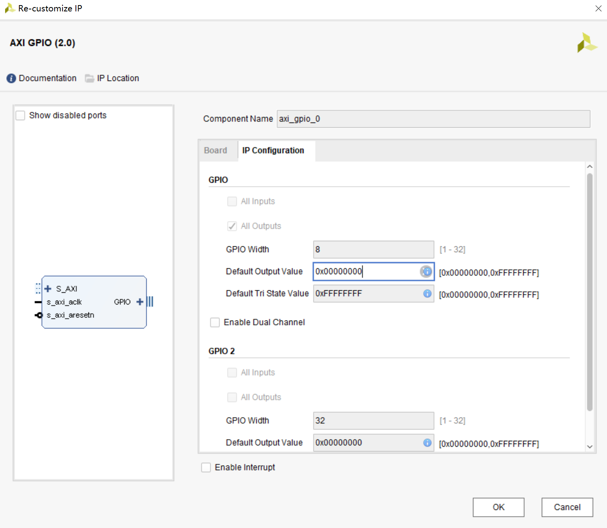Screen dimensions: 607x528
Task: Enable Dual Channel checkbox
Action: click(215, 323)
